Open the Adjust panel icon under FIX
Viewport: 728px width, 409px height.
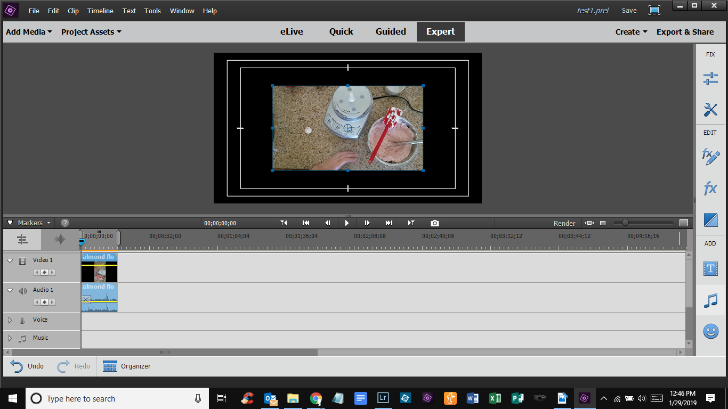tap(710, 79)
